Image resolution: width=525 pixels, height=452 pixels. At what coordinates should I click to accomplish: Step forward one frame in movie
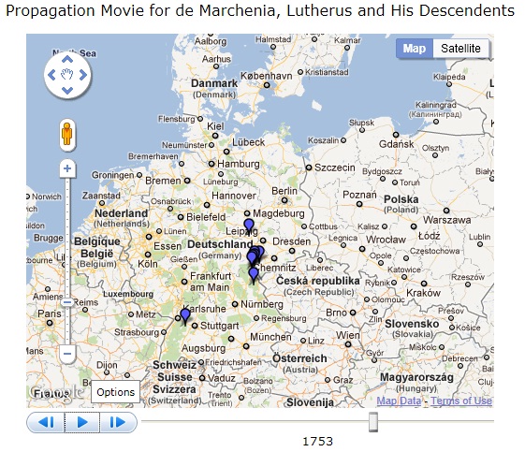[x=118, y=422]
